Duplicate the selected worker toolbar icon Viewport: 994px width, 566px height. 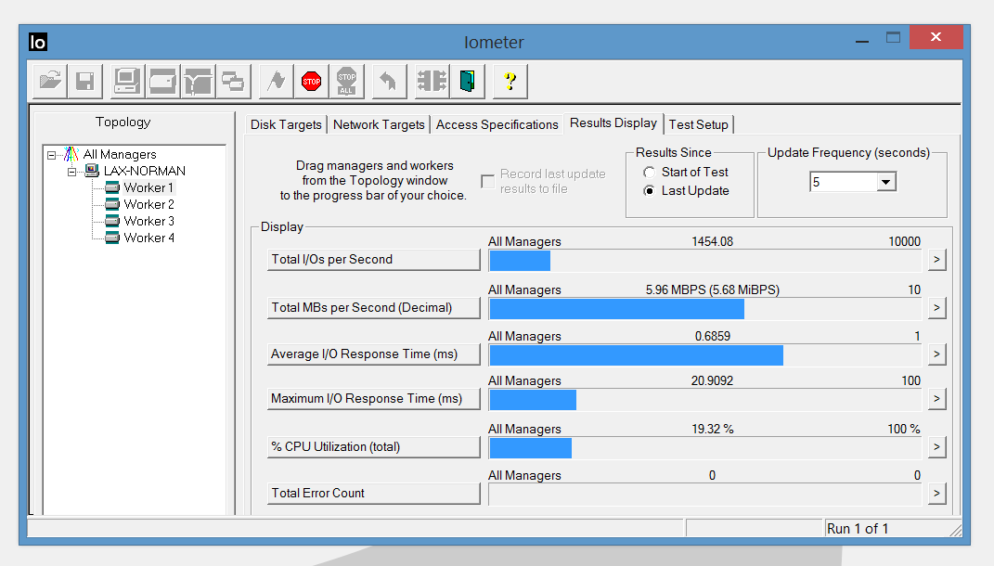233,81
